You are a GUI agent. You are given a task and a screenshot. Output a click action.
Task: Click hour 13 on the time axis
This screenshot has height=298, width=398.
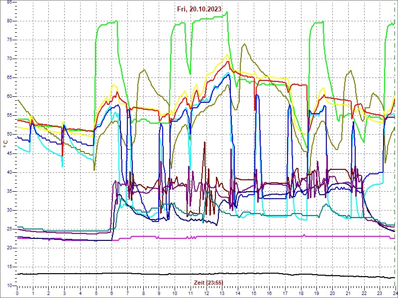[221, 293]
